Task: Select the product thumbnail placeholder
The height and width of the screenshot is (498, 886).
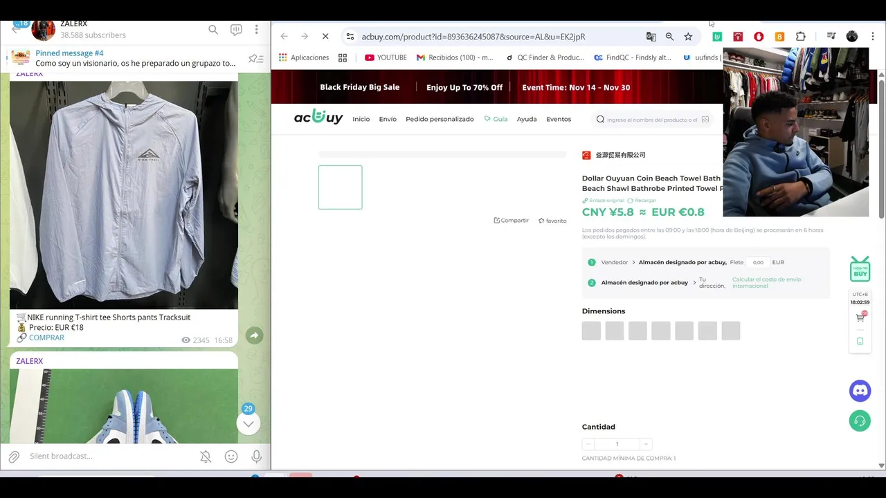Action: coord(340,187)
